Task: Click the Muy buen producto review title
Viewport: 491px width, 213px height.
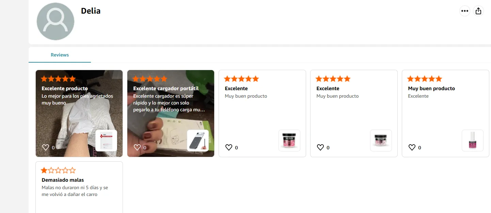Action: click(x=431, y=88)
